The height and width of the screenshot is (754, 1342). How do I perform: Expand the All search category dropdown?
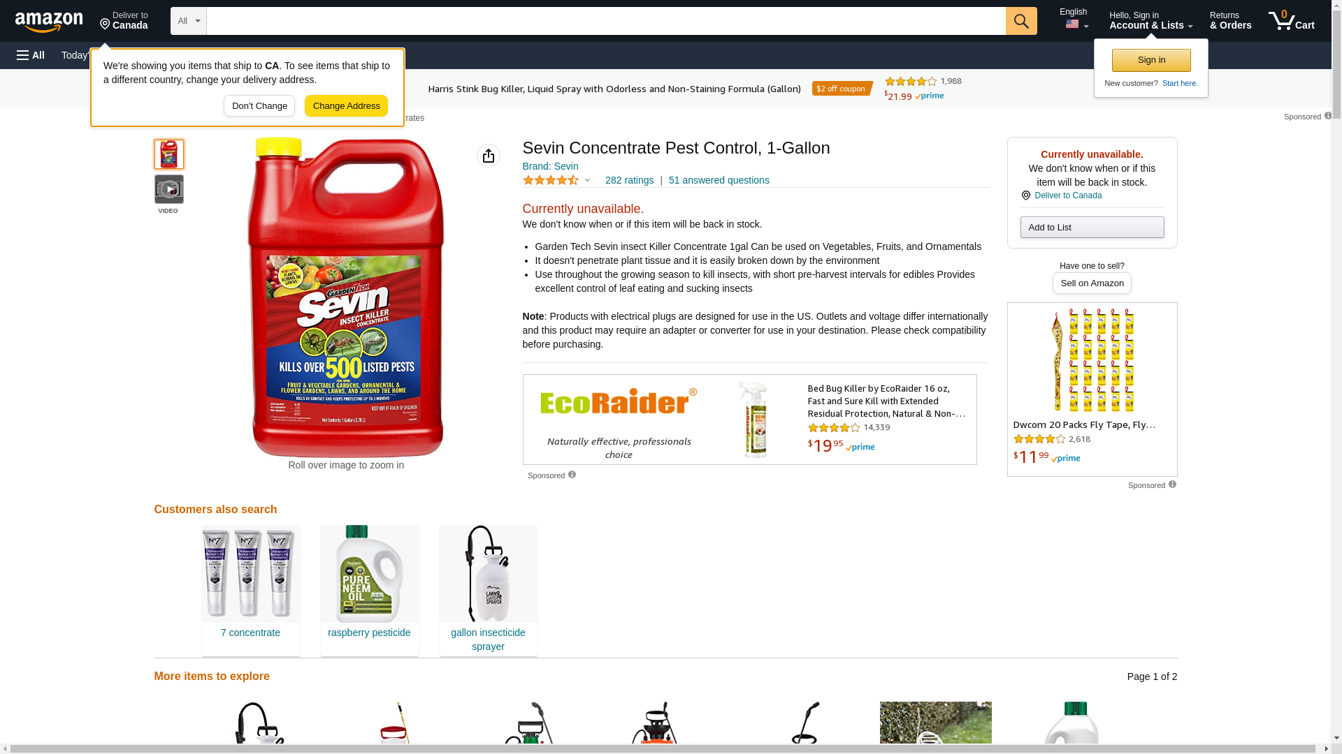(x=189, y=21)
